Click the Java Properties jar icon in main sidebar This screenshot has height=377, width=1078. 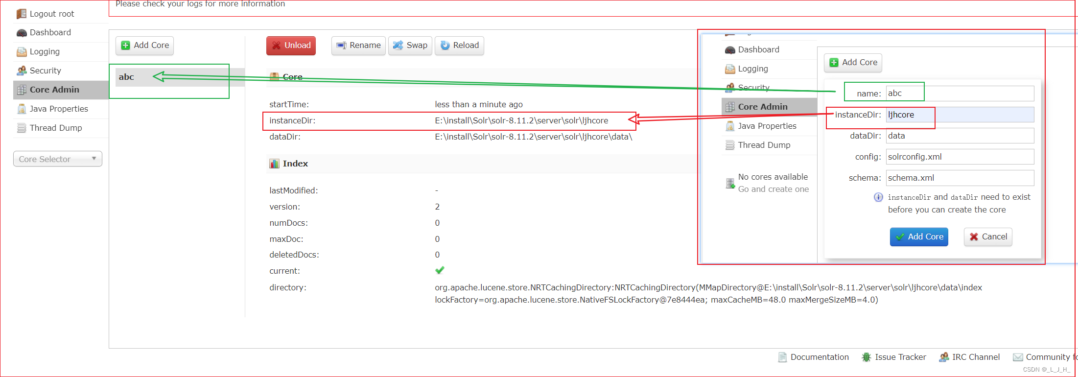coord(22,109)
